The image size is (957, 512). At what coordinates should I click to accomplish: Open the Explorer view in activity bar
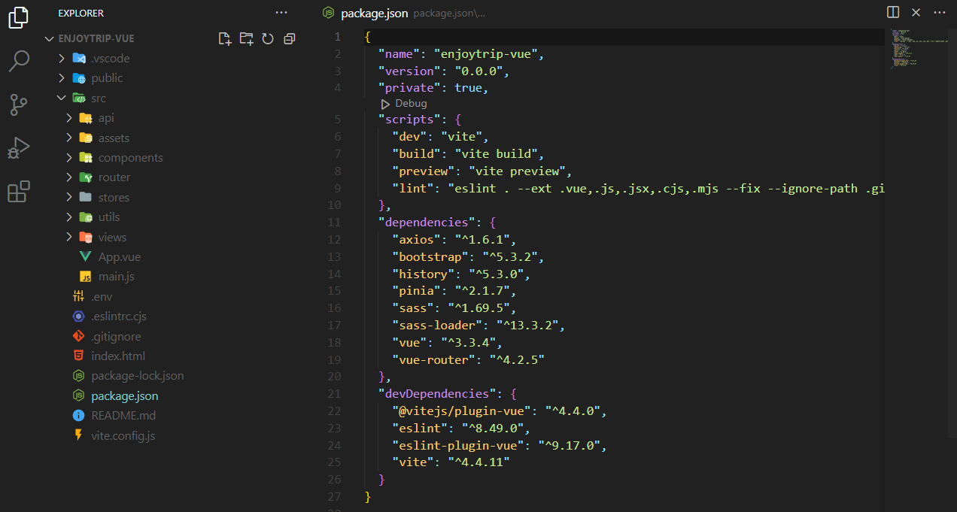point(19,17)
